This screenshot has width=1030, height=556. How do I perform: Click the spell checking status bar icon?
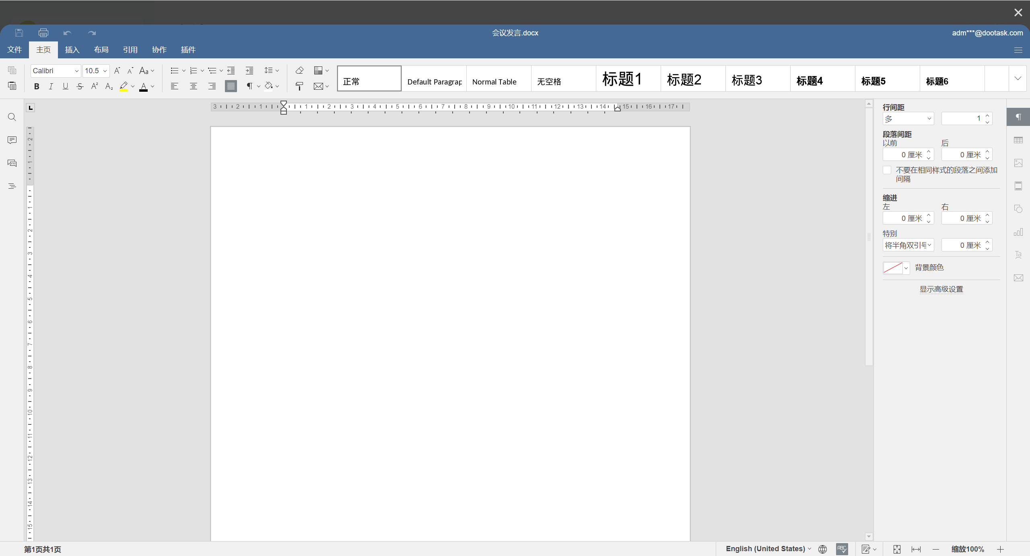pyautogui.click(x=842, y=549)
